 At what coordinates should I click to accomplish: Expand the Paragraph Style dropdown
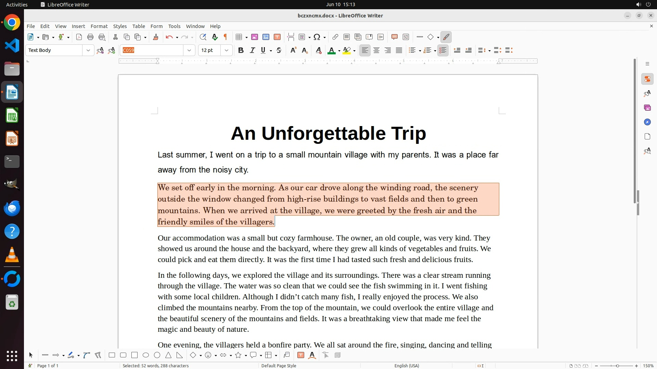pos(88,51)
